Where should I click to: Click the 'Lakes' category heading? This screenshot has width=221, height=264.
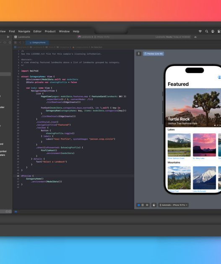[171, 129]
